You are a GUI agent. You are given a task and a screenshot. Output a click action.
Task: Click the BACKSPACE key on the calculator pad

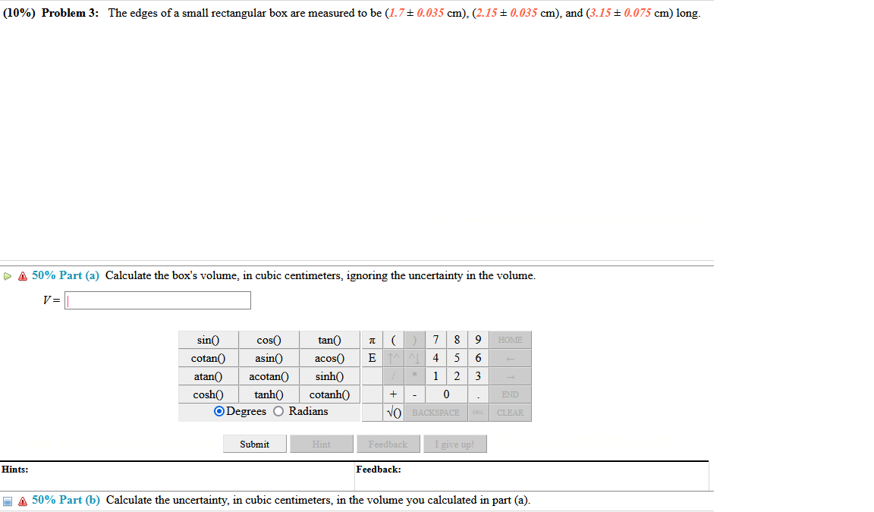pos(436,412)
